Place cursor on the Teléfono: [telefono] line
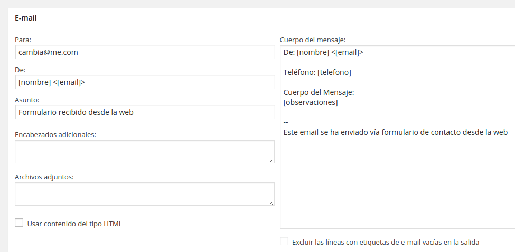 (x=317, y=72)
